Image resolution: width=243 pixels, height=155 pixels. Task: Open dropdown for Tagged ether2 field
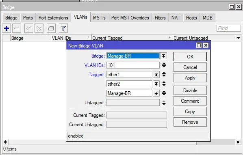pyautogui.click(x=156, y=84)
